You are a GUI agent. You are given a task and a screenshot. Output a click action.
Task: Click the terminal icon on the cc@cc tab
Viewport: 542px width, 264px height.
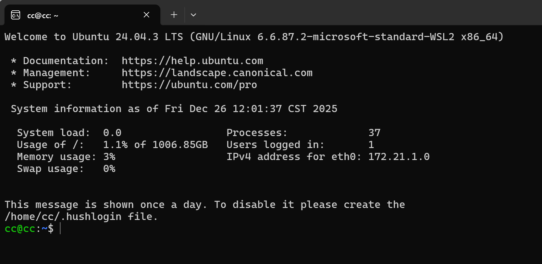pyautogui.click(x=16, y=15)
